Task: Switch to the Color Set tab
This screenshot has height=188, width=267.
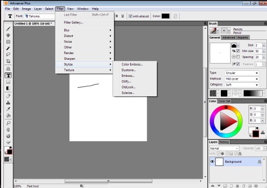Action: click(224, 101)
